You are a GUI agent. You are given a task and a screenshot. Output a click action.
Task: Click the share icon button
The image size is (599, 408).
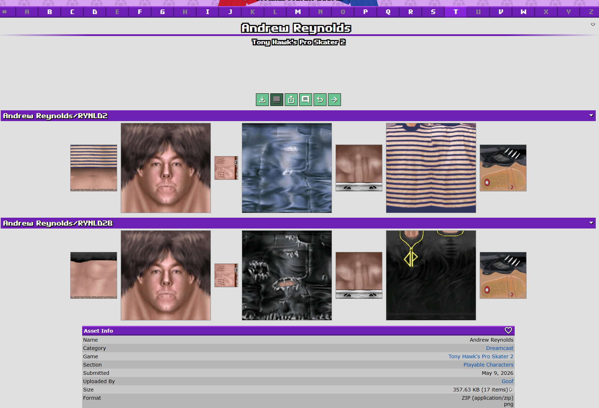291,99
